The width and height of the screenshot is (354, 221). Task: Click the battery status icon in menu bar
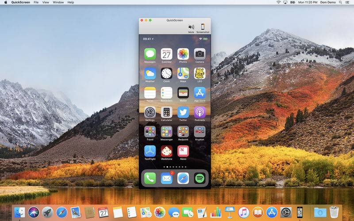293,2
